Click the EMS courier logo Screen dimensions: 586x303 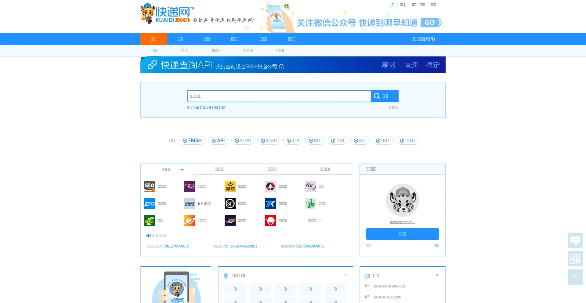click(190, 204)
